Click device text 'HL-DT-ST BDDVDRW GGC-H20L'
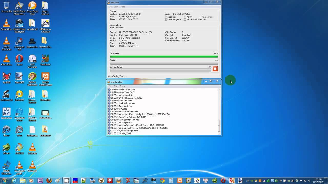The image size is (328, 184). tap(136, 32)
